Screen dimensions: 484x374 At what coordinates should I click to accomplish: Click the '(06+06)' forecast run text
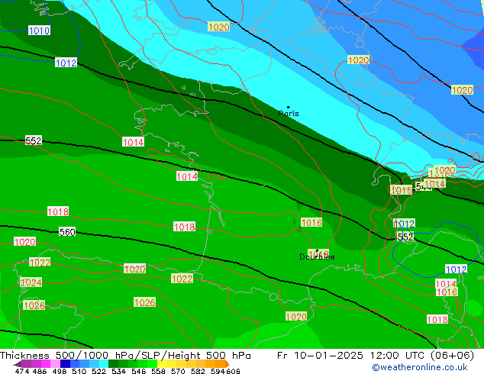[452, 356]
